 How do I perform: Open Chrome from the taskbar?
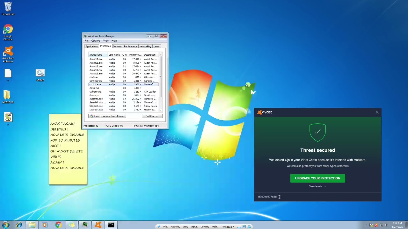[58, 225]
